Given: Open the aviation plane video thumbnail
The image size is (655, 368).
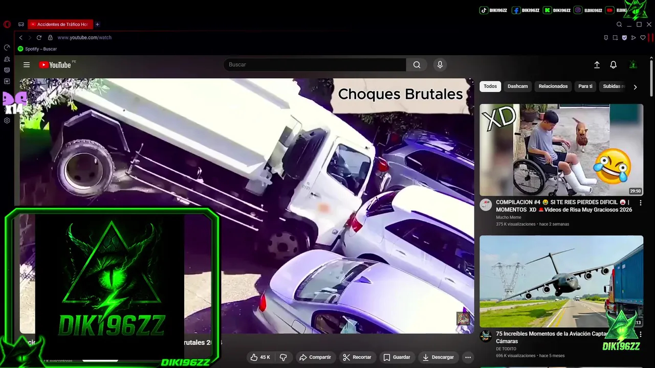Looking at the screenshot, I should coord(561,281).
